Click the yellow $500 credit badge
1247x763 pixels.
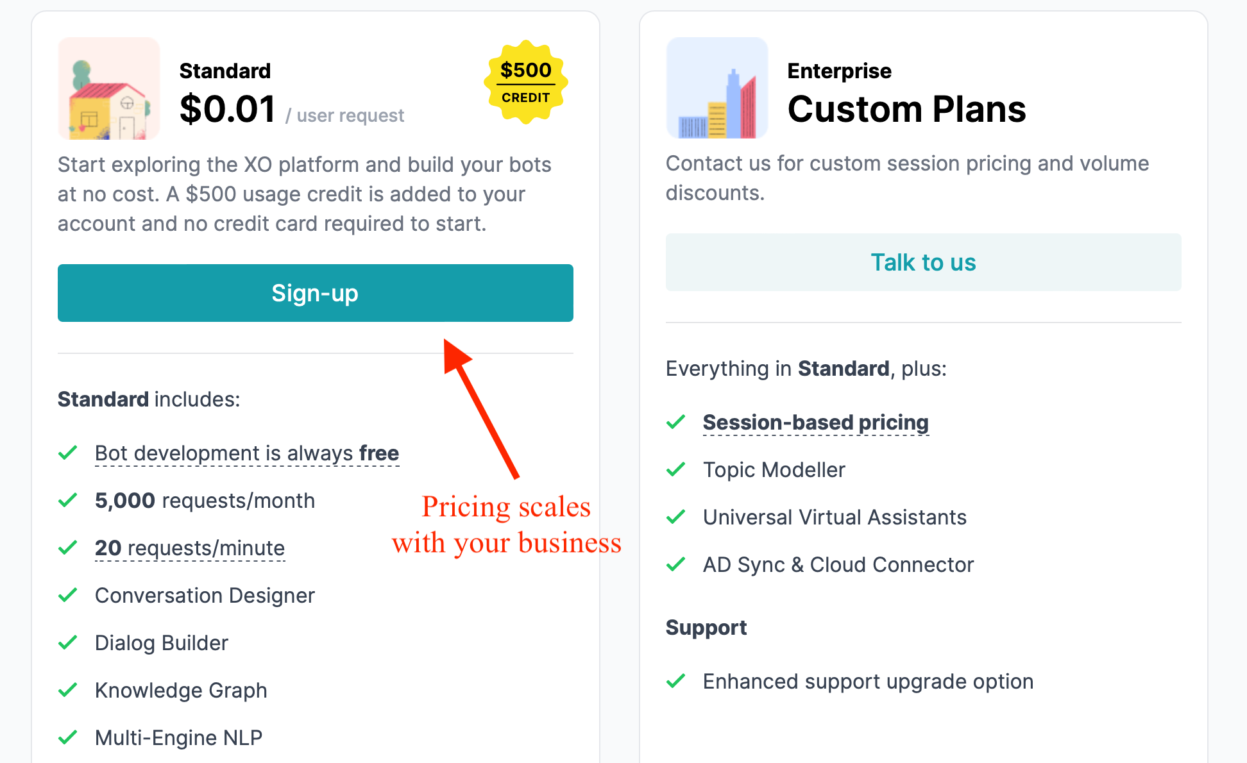click(x=525, y=82)
